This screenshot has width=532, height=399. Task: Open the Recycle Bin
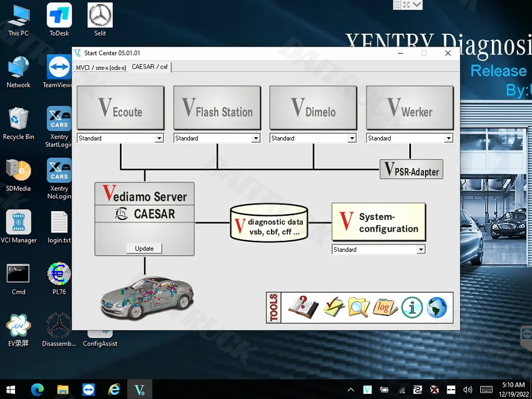(19, 123)
